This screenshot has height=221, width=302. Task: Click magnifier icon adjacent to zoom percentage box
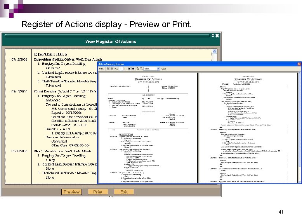click(141, 69)
